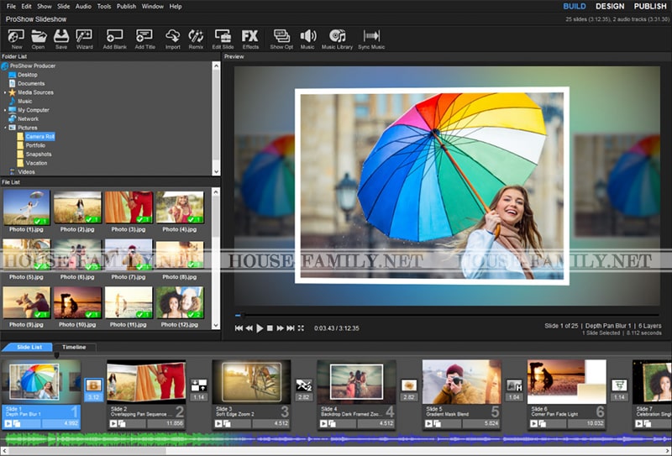Viewport: 672px width, 456px height.
Task: Click the Slide 2 duration 11.856
Action: 165,424
